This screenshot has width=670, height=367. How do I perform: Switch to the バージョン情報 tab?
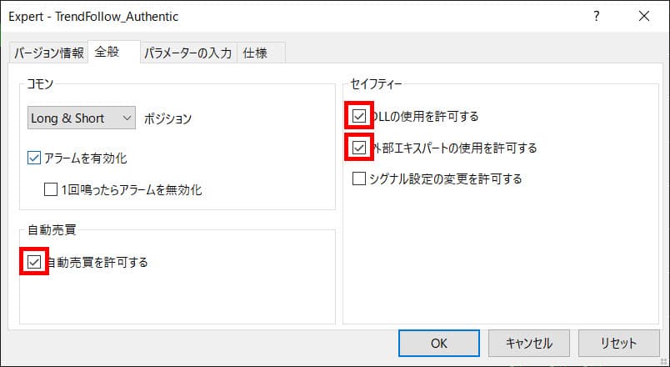click(x=48, y=53)
